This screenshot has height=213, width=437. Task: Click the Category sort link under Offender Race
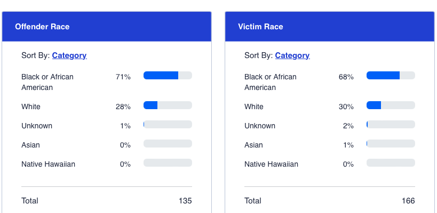click(69, 55)
